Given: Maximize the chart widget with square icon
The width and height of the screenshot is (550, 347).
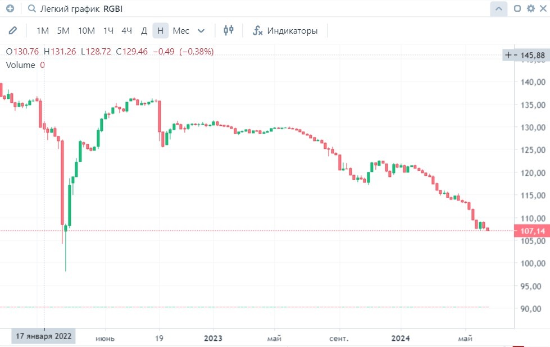Looking at the screenshot, I should click(517, 9).
